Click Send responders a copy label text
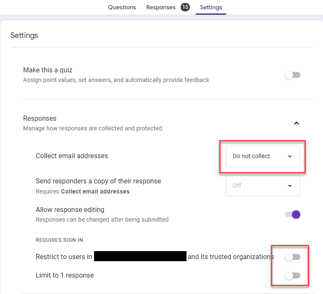This screenshot has width=323, height=294. 98,181
